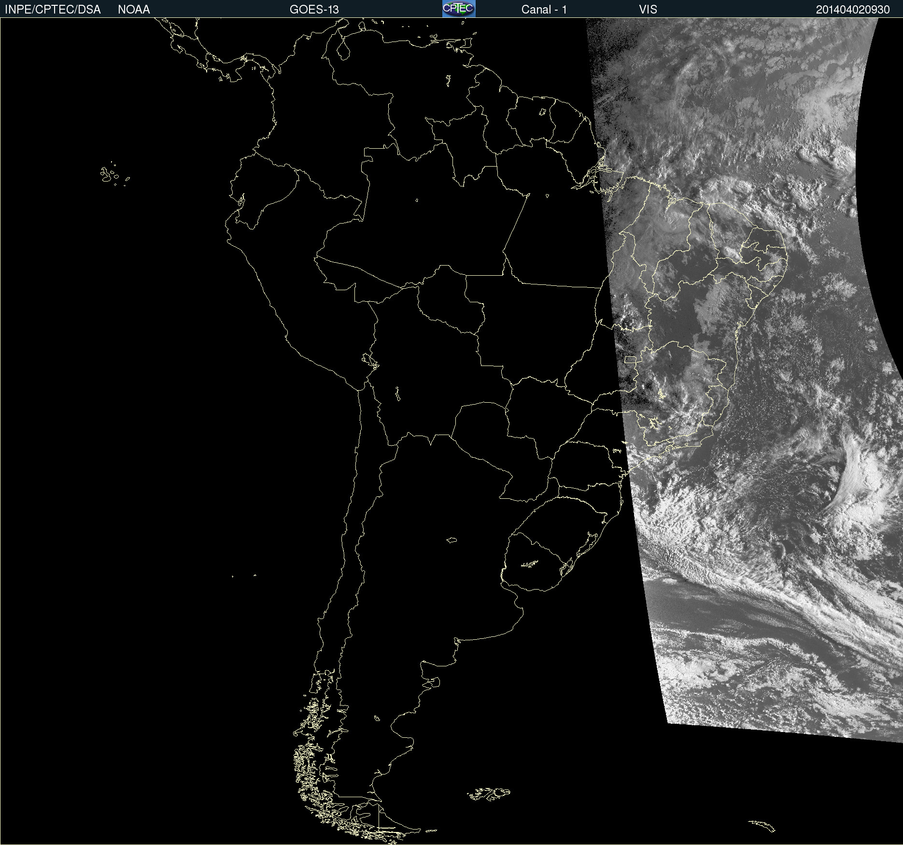
Task: Click the Canal - 1 label
Action: (x=544, y=10)
